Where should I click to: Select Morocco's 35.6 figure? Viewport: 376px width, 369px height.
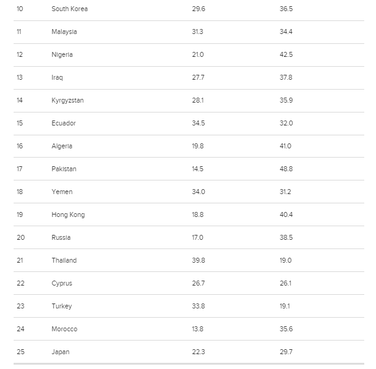(x=286, y=329)
